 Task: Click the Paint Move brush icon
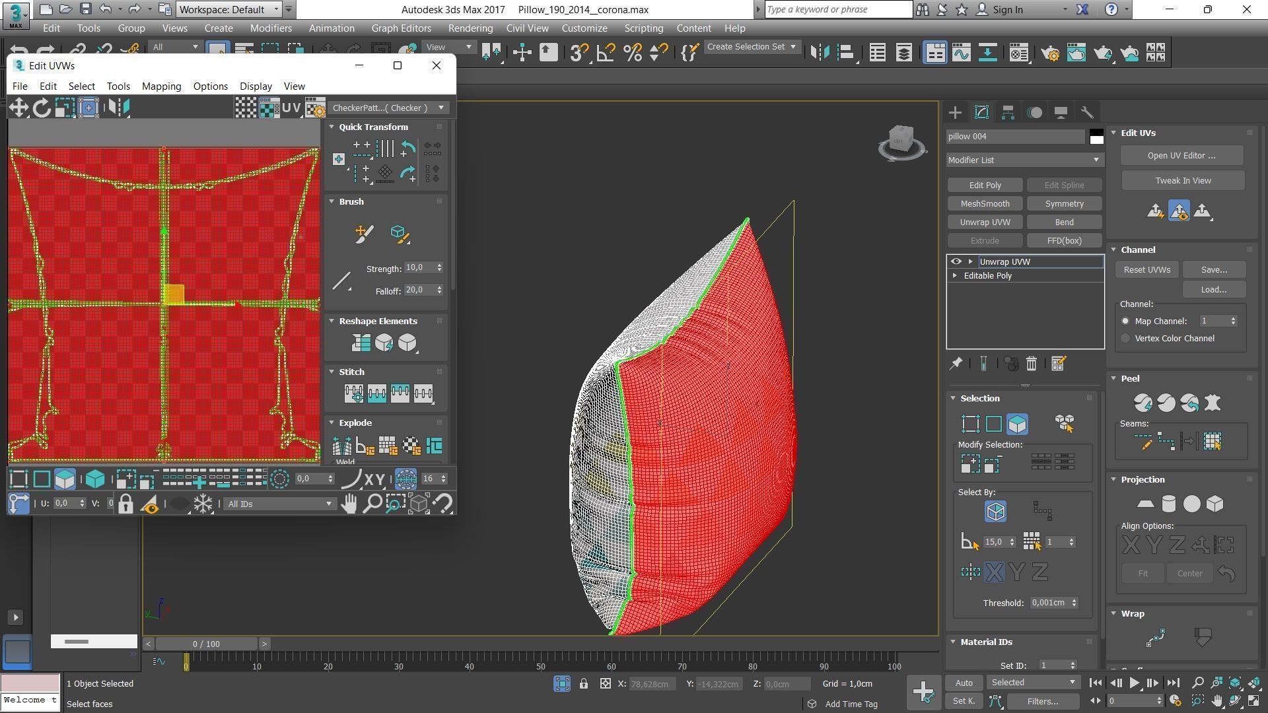click(x=364, y=234)
